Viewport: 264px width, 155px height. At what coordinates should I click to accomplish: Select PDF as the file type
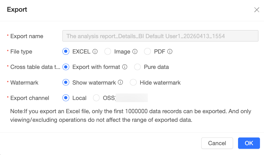point(147,51)
